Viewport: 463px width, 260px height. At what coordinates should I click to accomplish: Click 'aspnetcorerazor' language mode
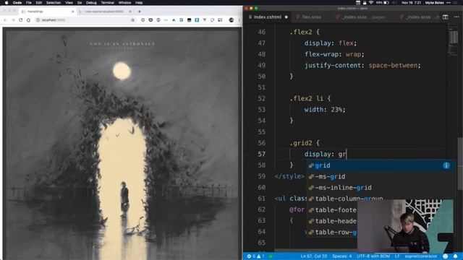click(421, 256)
